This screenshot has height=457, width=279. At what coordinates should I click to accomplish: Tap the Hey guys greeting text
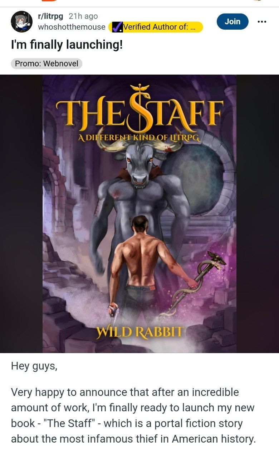point(34,366)
